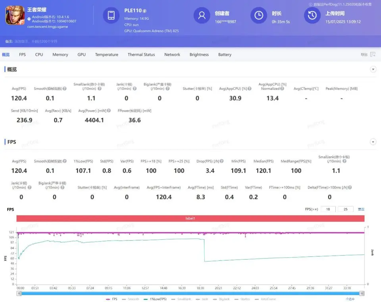
Task: Click the export icon at tab bar right
Action: point(373,54)
